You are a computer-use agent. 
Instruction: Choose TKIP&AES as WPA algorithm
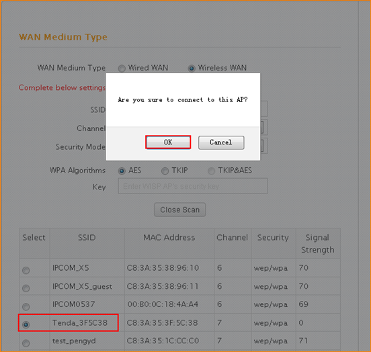(211, 171)
